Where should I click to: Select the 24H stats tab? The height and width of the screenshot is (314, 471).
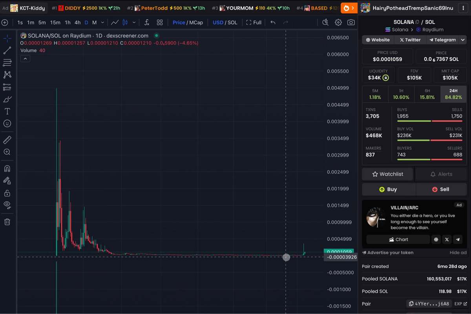click(454, 94)
